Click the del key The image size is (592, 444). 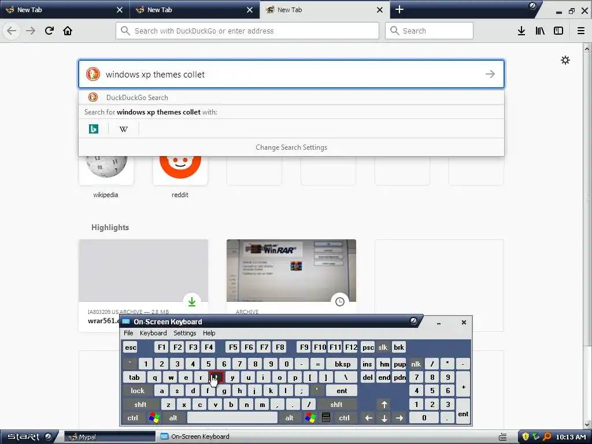[367, 378]
